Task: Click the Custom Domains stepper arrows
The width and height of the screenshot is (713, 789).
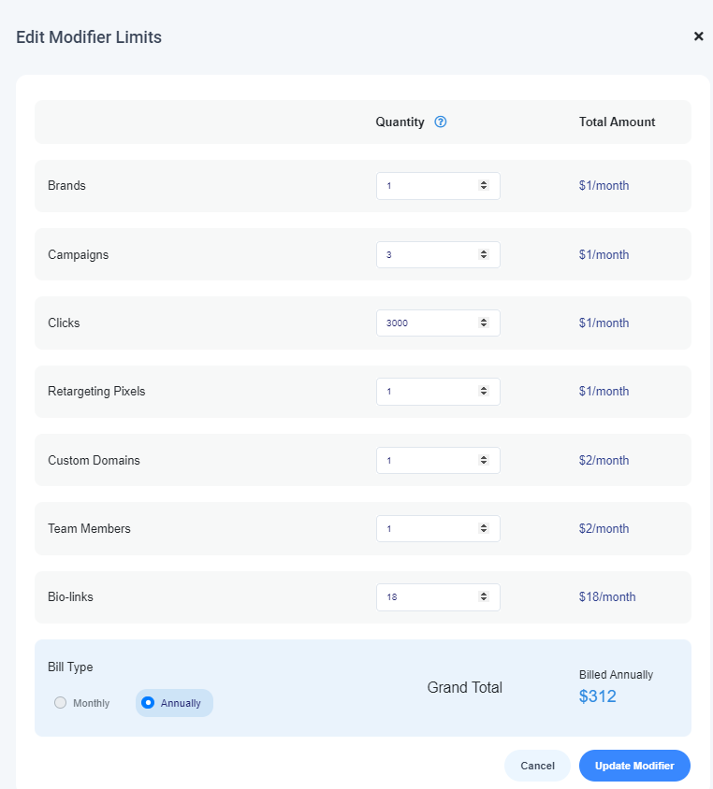Action: 484,460
